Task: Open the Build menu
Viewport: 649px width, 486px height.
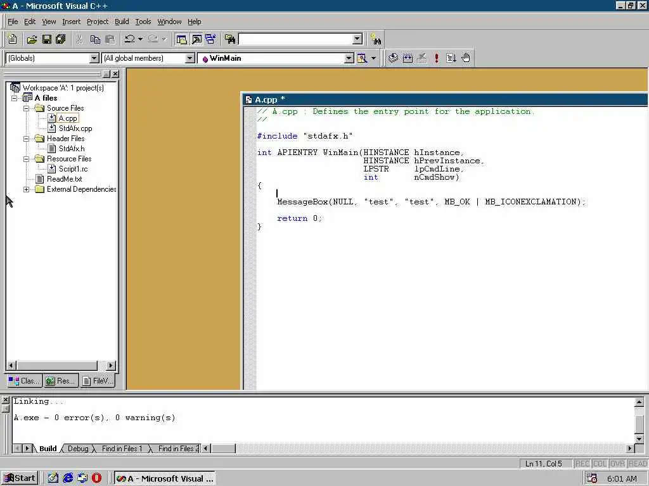Action: click(122, 22)
